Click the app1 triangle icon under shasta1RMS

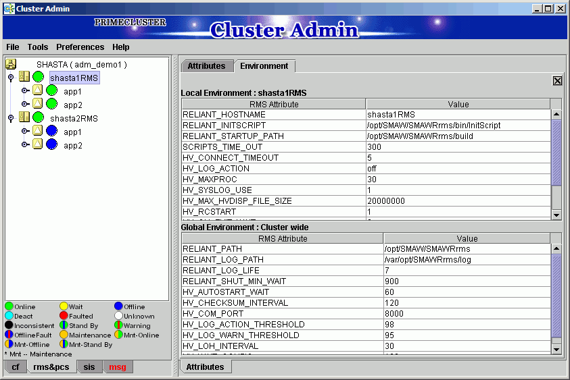point(38,90)
